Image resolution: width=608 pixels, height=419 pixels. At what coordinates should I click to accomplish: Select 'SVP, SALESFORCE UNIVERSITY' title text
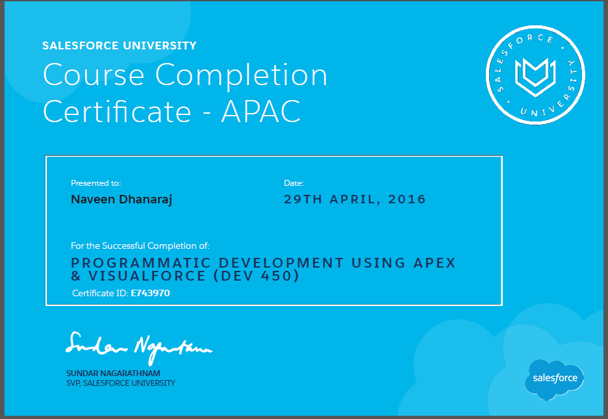tap(121, 383)
